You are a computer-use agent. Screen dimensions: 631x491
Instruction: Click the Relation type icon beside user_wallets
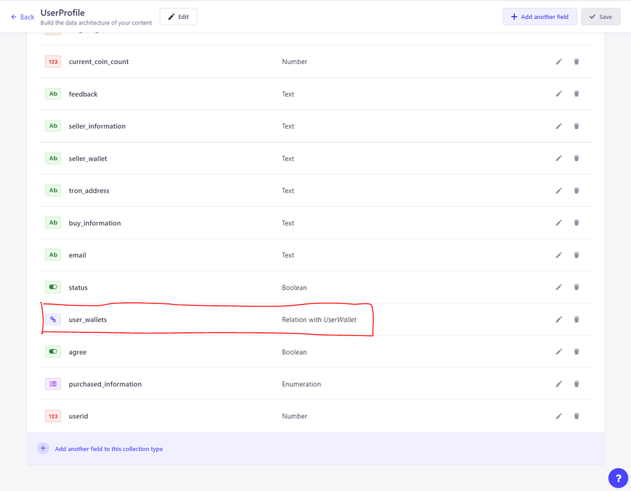[52, 319]
